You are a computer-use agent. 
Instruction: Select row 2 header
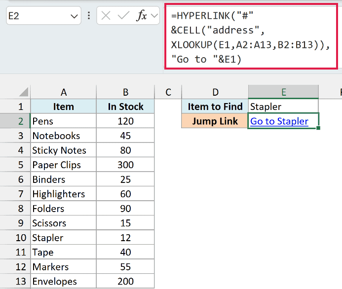tap(15, 121)
